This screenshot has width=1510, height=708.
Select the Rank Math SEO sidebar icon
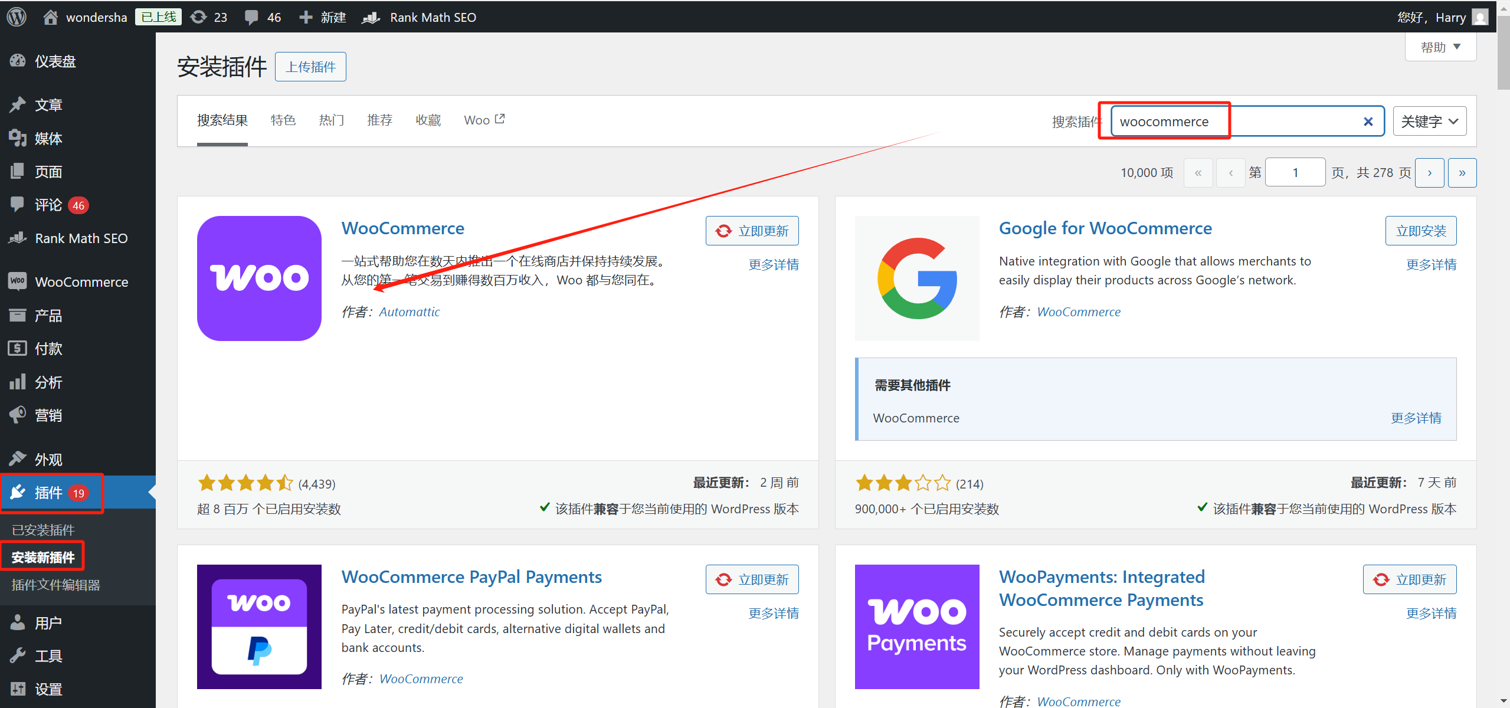click(18, 238)
